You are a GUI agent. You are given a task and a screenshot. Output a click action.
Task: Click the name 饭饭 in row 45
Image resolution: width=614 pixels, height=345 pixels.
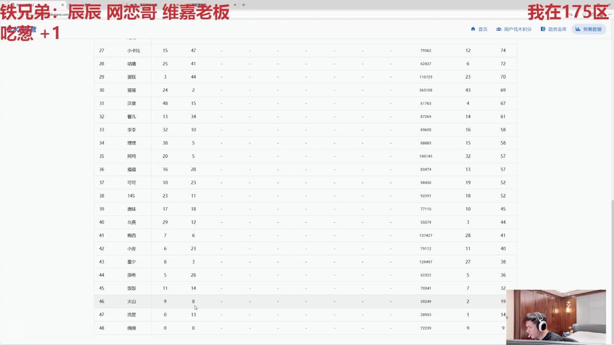[131, 288]
